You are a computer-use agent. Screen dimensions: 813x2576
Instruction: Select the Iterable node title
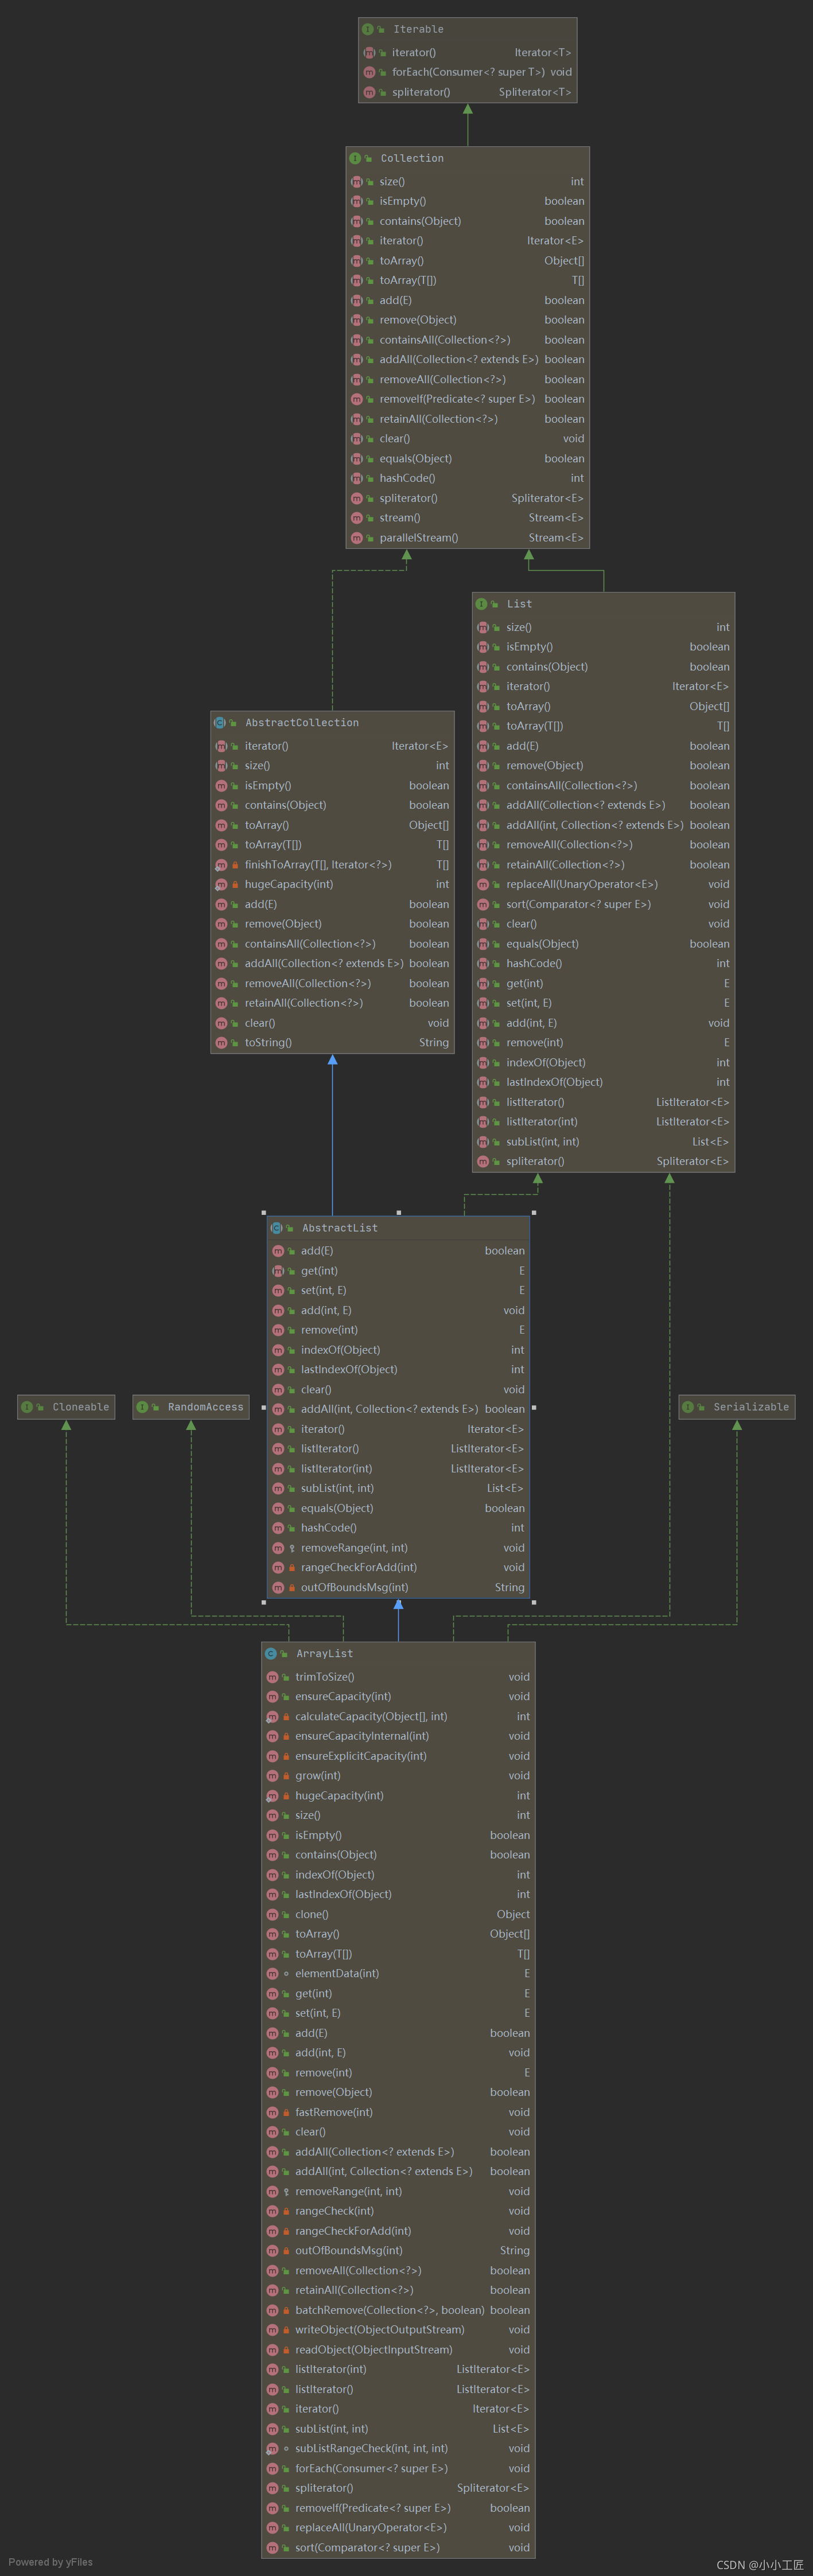[x=418, y=29]
